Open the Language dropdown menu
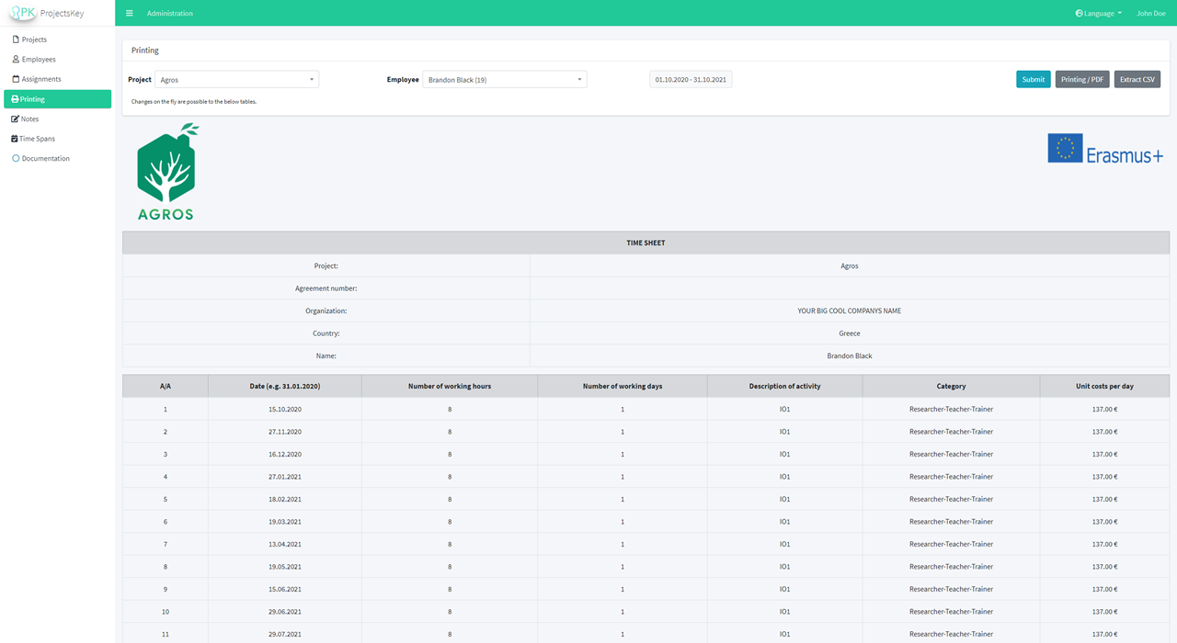Screen dimensions: 1177x643 [1098, 14]
